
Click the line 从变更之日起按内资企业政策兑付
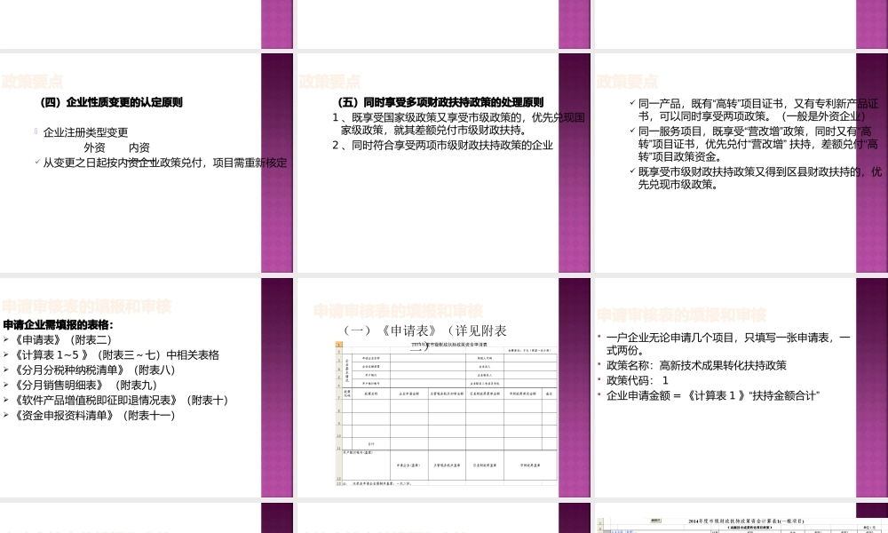[165, 163]
